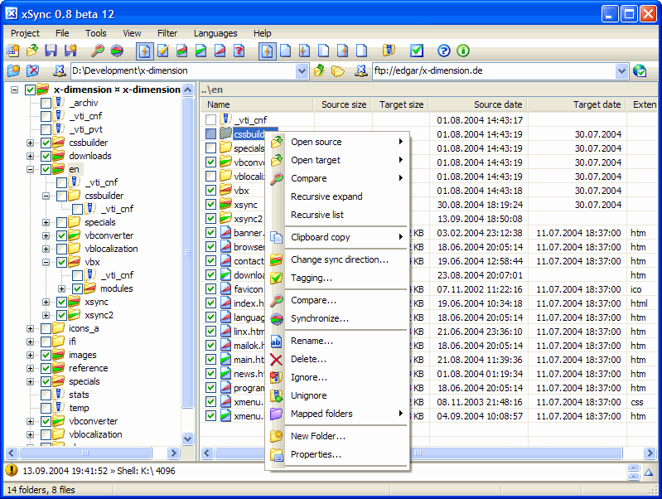Click the file list horizontal scroll right arrow
Image resolution: width=662 pixels, height=499 pixels.
click(x=650, y=453)
